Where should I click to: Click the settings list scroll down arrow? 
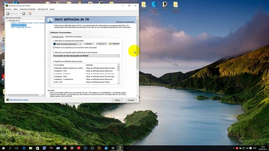click(118, 83)
